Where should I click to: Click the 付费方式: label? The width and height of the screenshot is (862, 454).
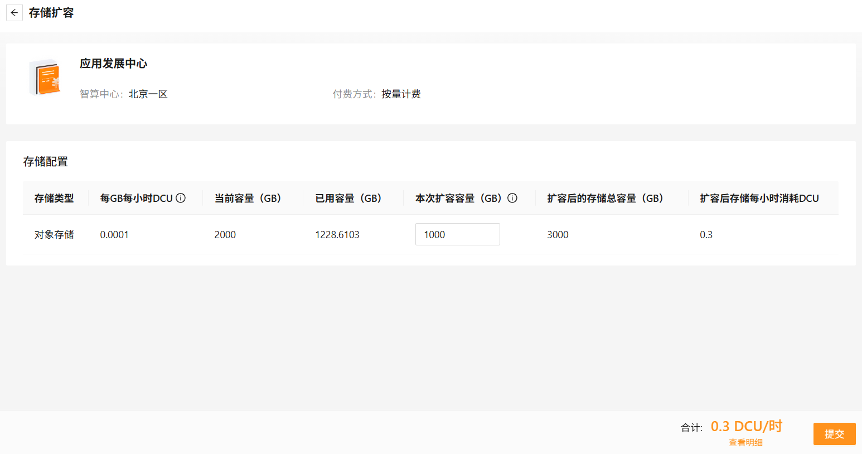[x=355, y=94]
